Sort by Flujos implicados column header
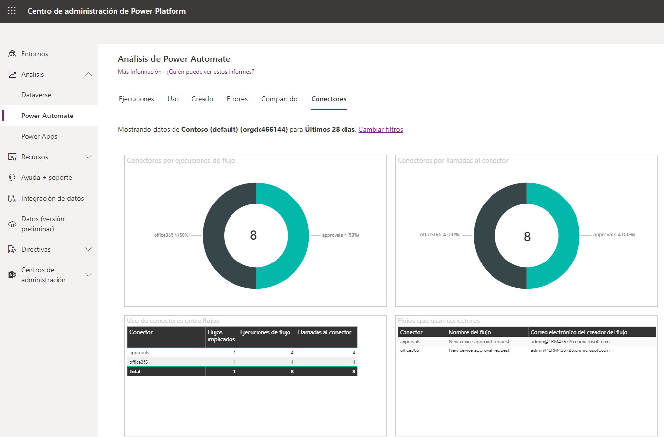Screen dimensions: 664x437 222,337
